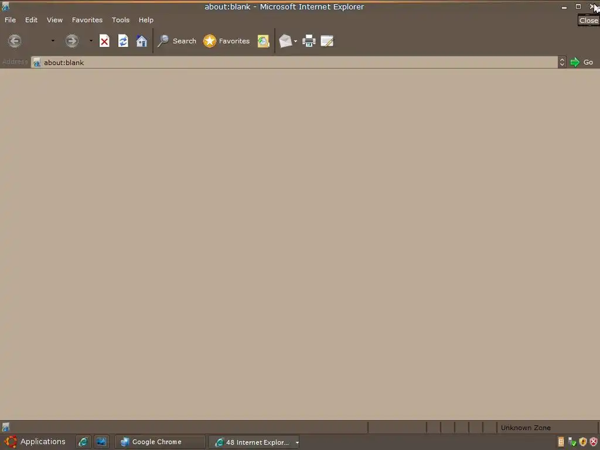Screen dimensions: 600x450
Task: Switch to Google Chrome taskbar button
Action: [x=159, y=442]
